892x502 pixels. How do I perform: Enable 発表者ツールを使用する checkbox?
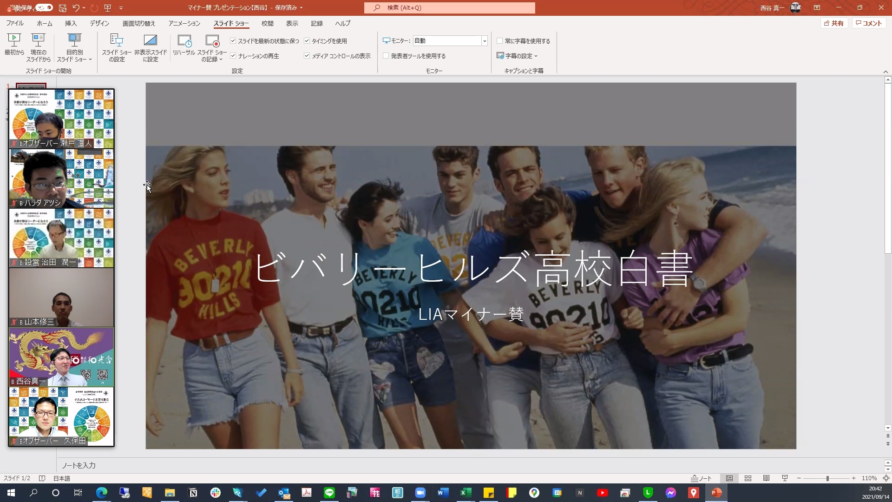click(386, 56)
